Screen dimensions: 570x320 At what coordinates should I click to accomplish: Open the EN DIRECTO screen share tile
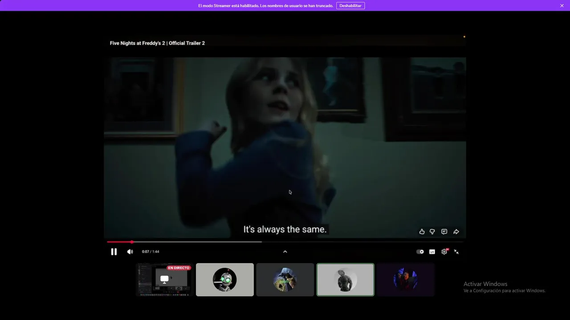(165, 280)
